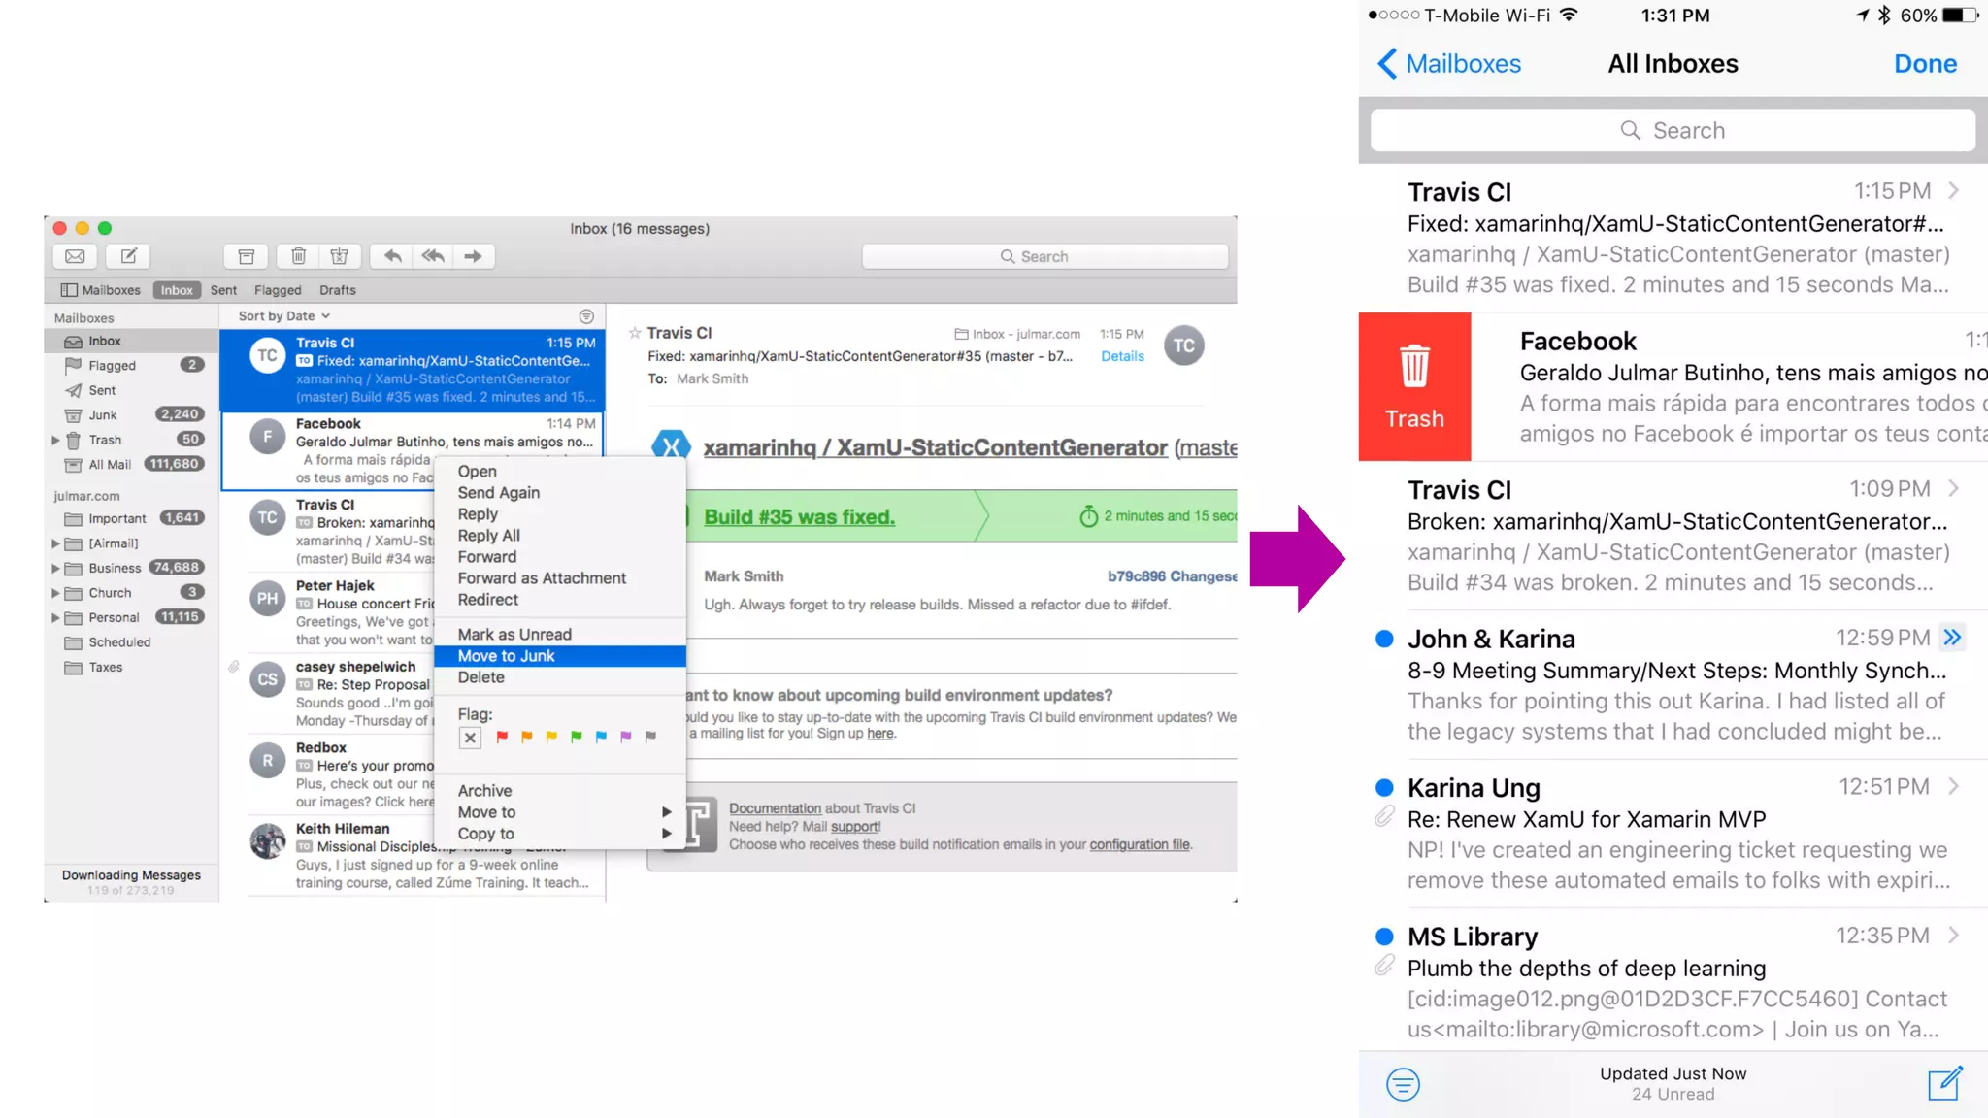Toggle the message filter icon beside Sort by Date
1988x1118 pixels.
[x=586, y=316]
